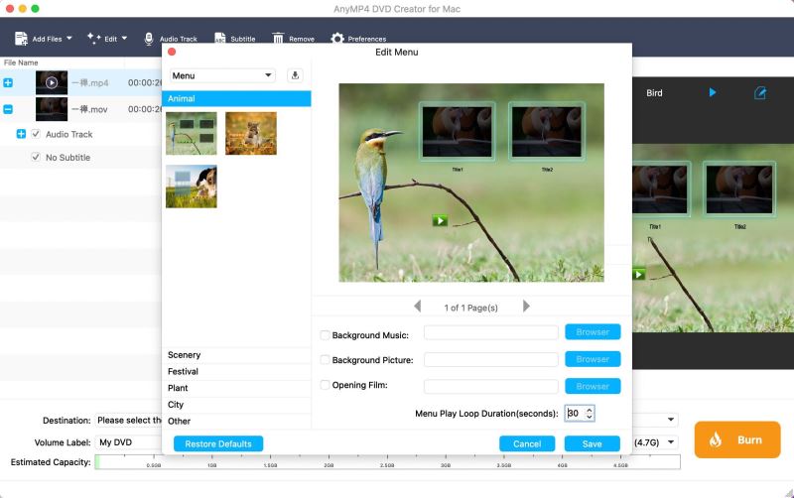Screen dimensions: 794x498
Task: Go to next menu page arrow
Action: pos(526,307)
